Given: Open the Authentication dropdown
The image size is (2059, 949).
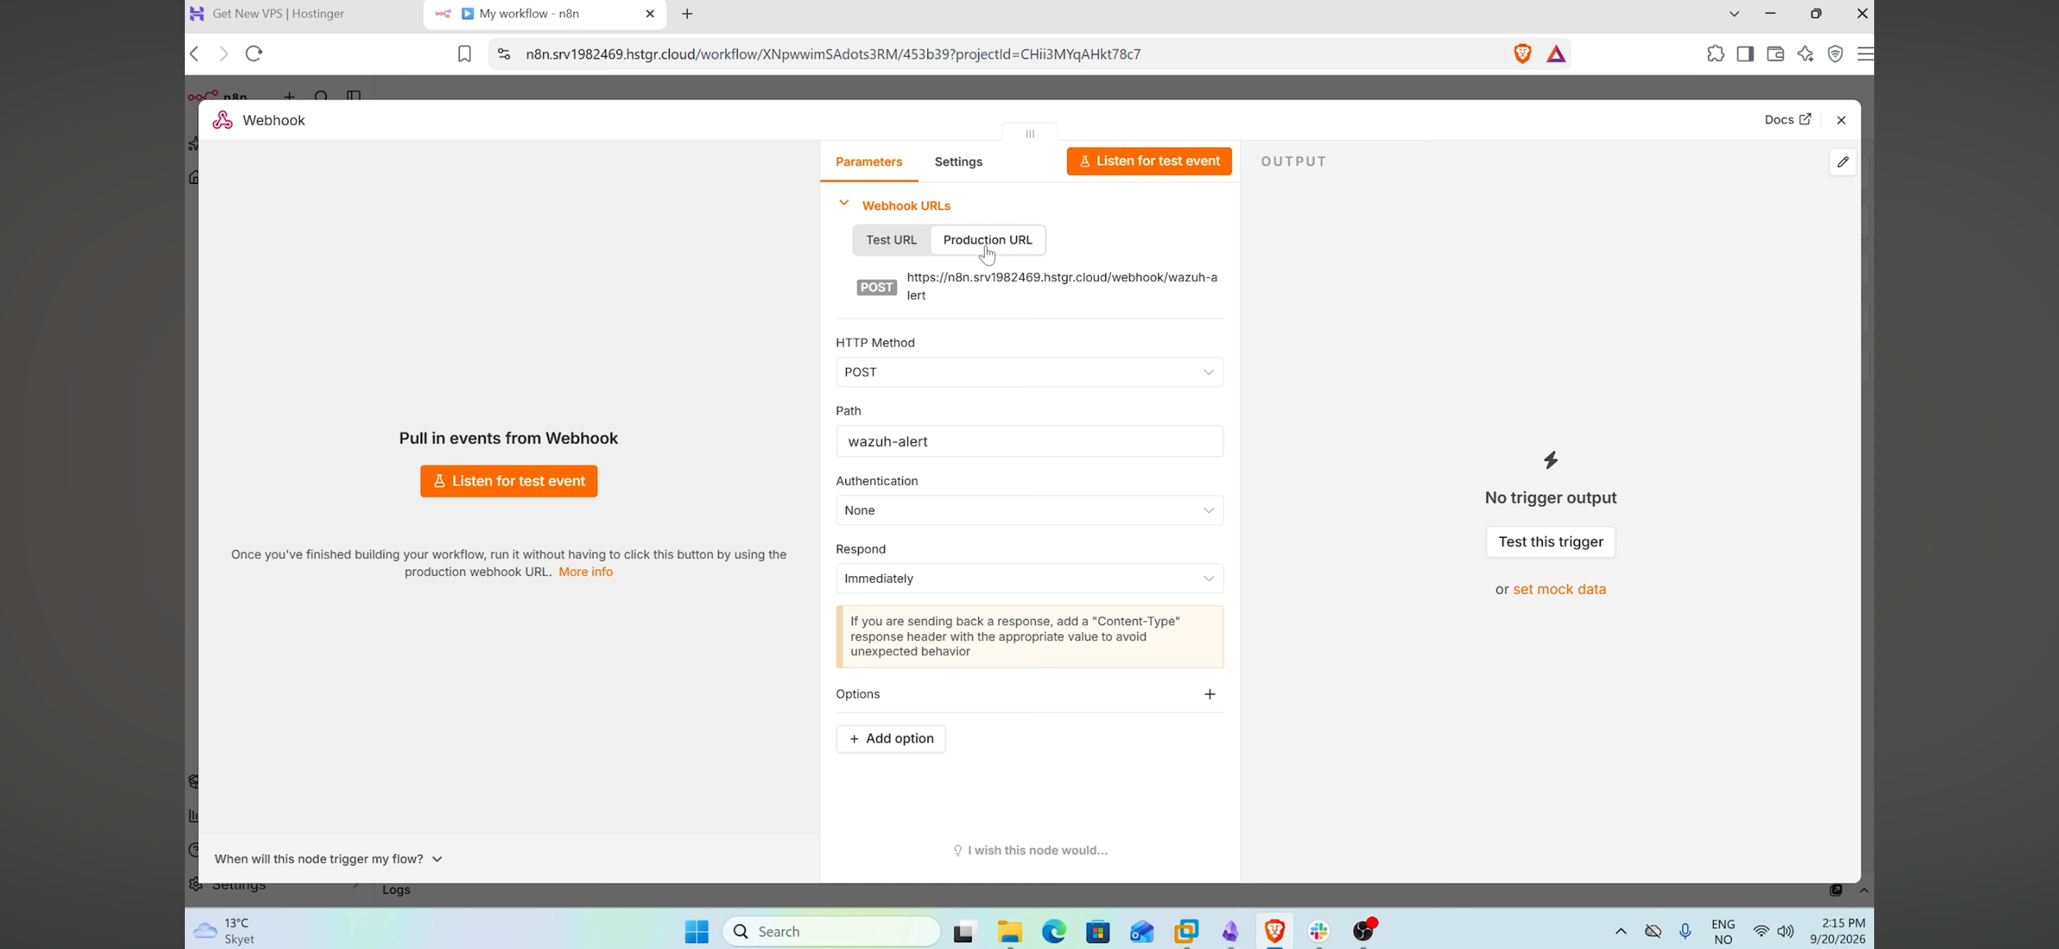Looking at the screenshot, I should click(x=1029, y=511).
